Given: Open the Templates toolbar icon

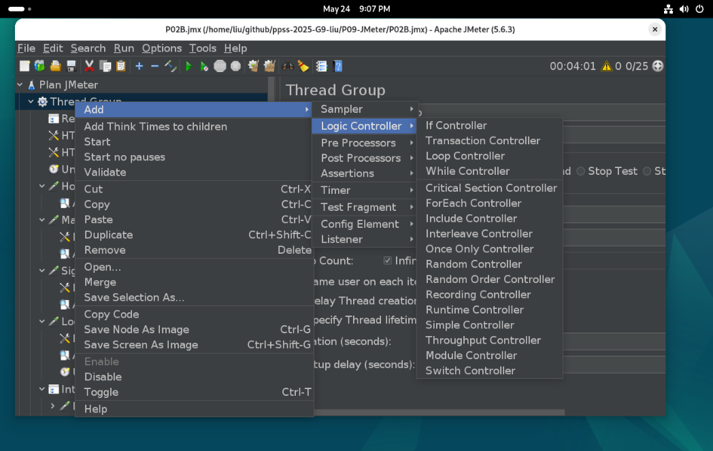Looking at the screenshot, I should coord(40,67).
